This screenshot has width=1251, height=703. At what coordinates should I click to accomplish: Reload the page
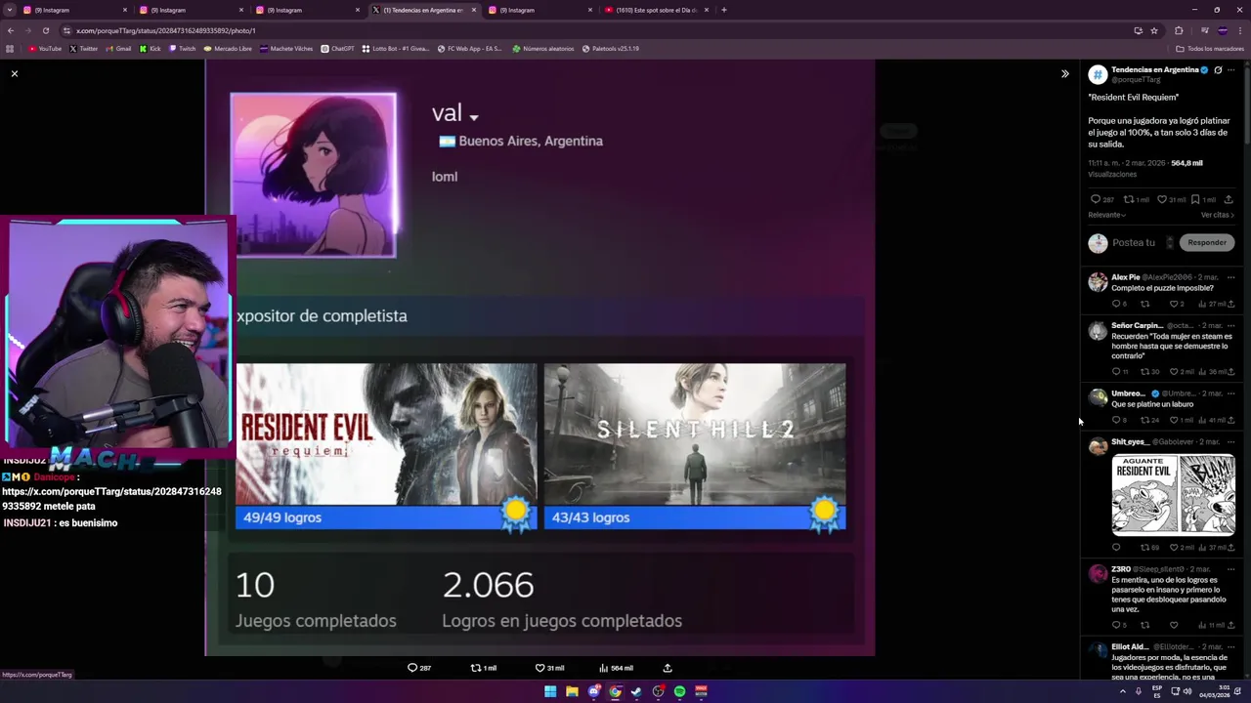45,30
